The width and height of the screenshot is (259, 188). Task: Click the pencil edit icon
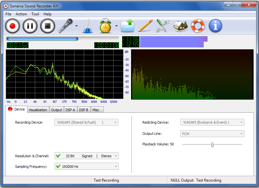[x=145, y=26]
